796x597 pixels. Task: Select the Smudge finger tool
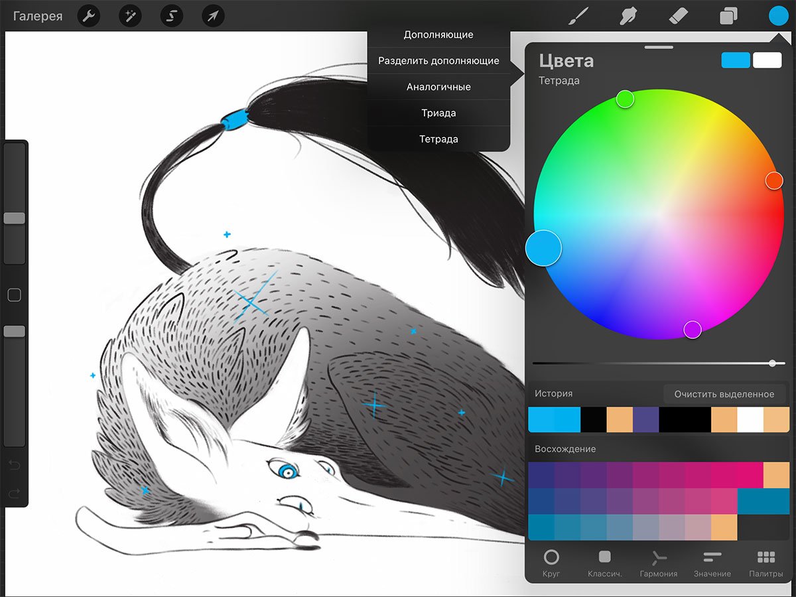[628, 16]
